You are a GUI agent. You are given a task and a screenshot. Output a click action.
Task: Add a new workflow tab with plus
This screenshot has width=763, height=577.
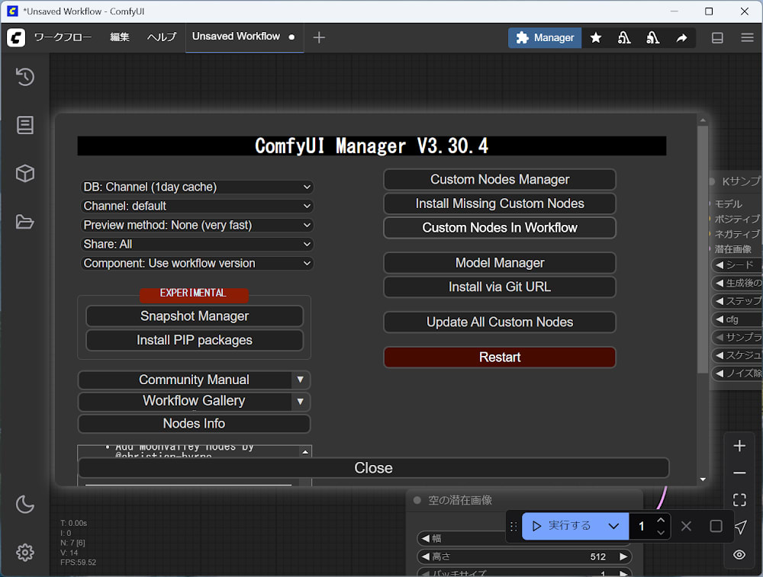click(319, 37)
